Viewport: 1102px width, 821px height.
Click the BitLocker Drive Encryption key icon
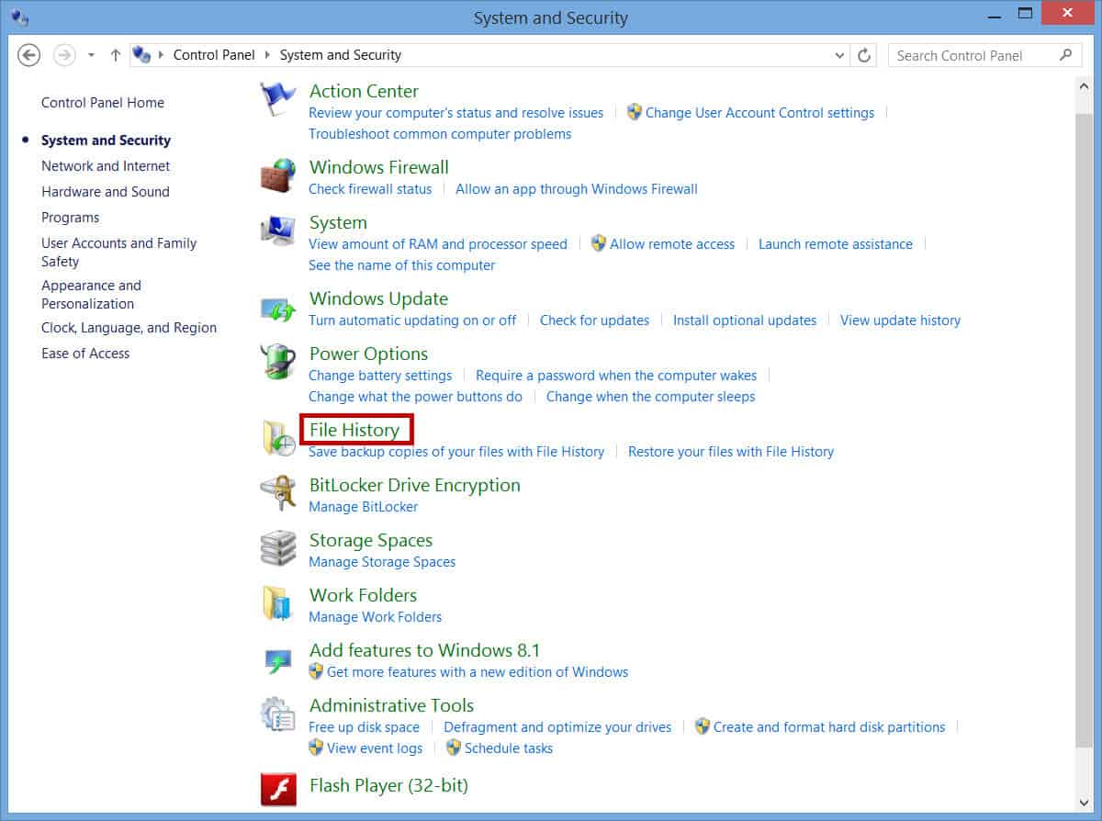pos(278,493)
